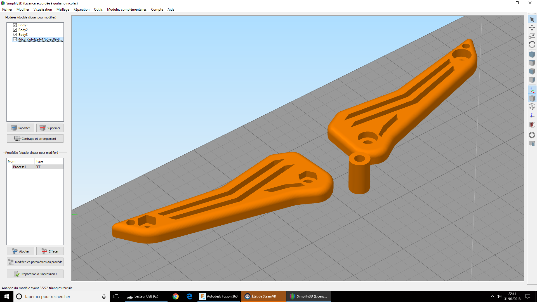Image resolution: width=537 pixels, height=302 pixels.
Task: Select the arrow selection tool
Action: pos(532,20)
